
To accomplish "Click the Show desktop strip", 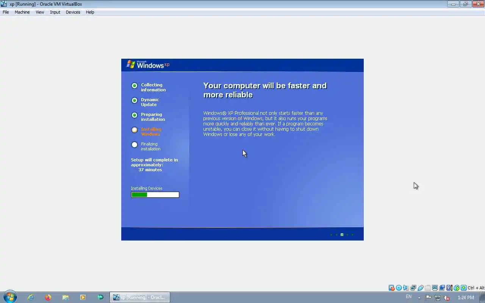I will (x=482, y=297).
